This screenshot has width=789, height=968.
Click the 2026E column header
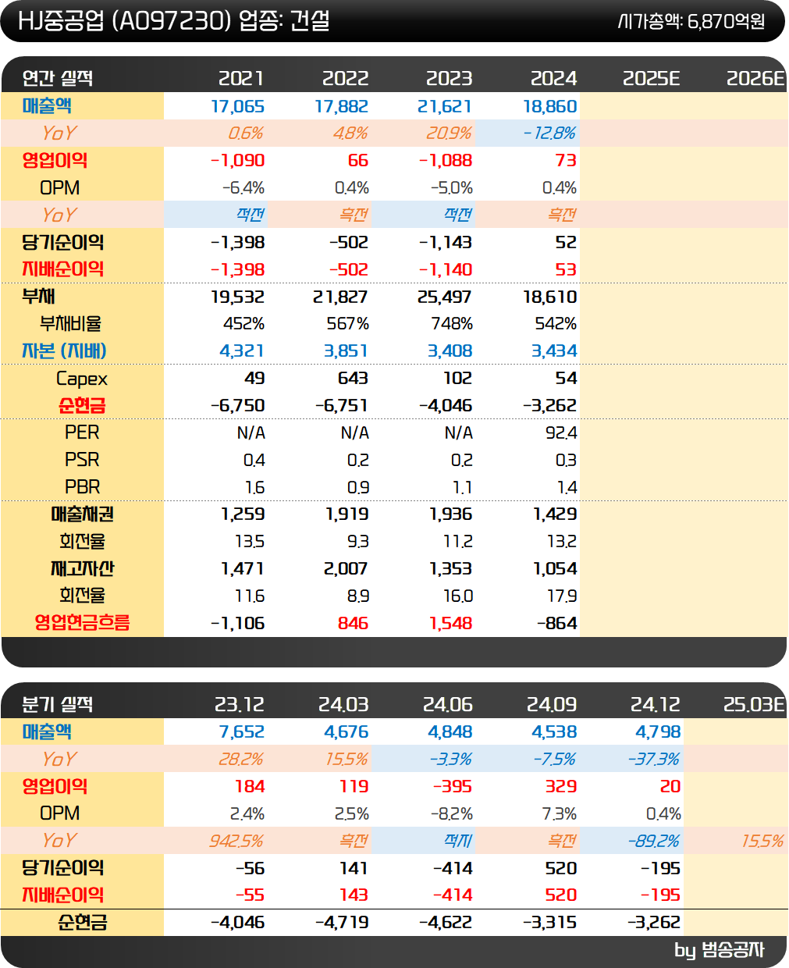click(755, 78)
